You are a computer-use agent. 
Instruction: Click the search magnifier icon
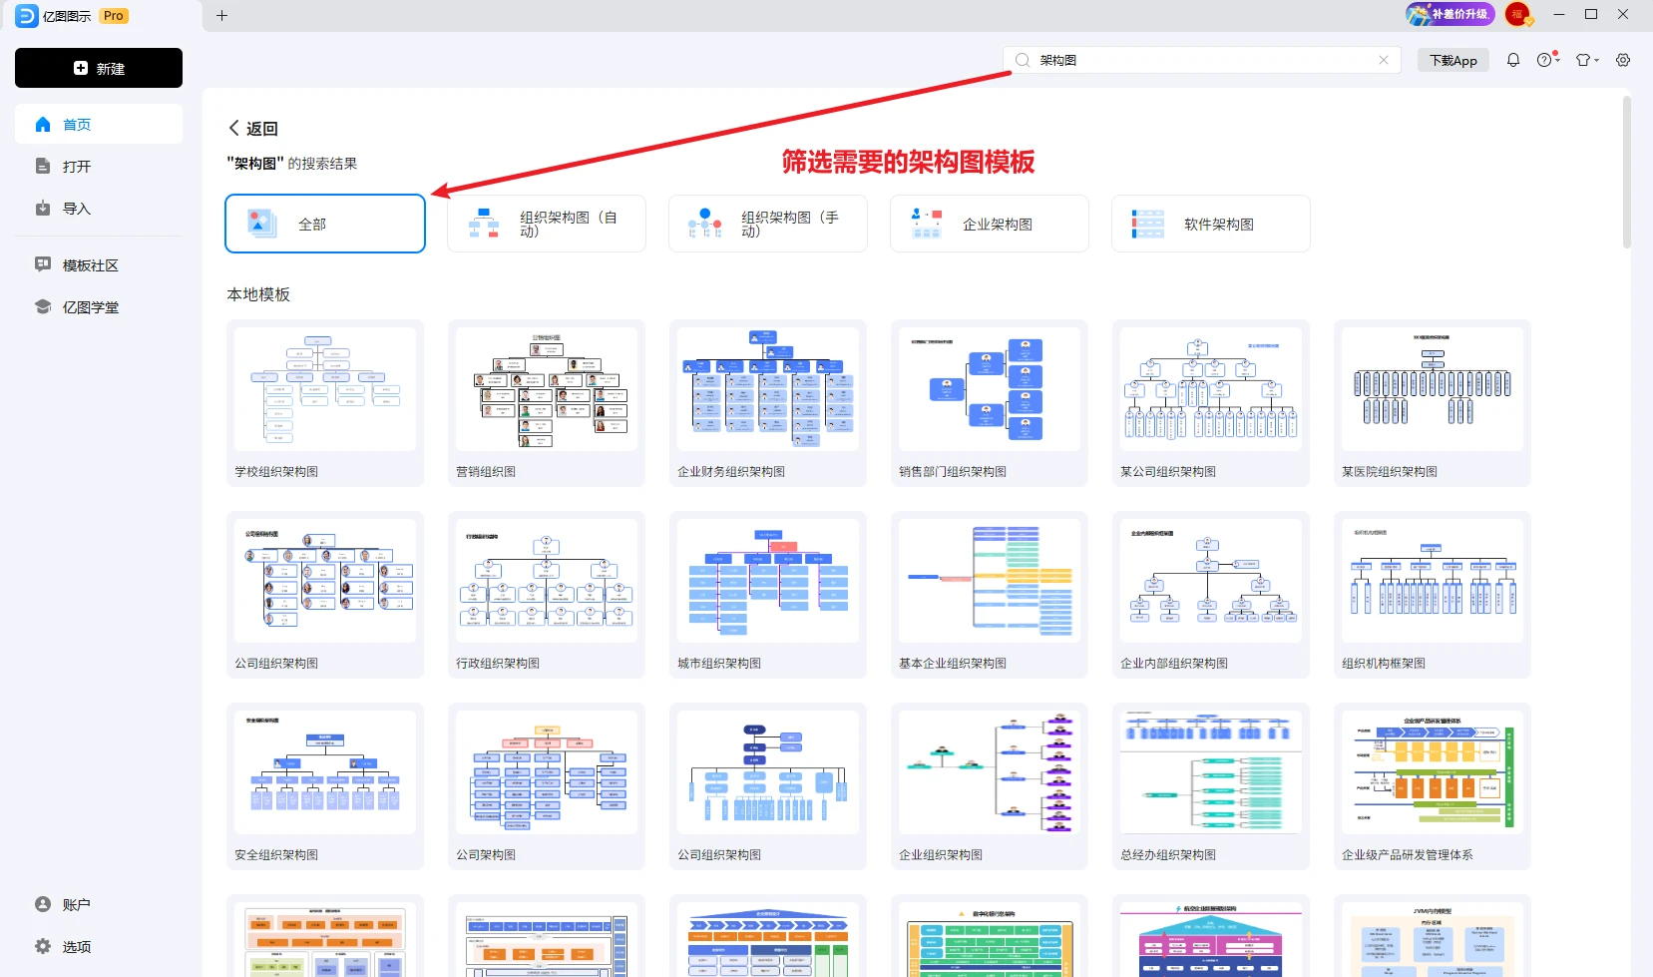pos(1023,60)
